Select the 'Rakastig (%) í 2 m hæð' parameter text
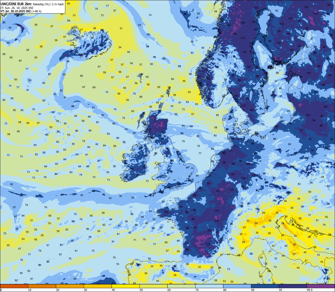This screenshot has width=335, height=292. point(48,4)
